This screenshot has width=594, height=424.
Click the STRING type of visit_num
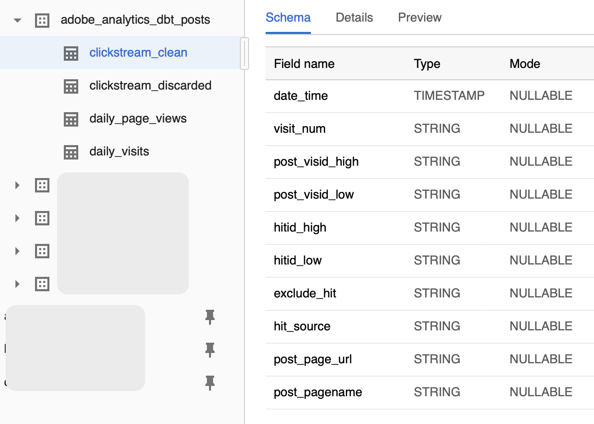point(437,129)
